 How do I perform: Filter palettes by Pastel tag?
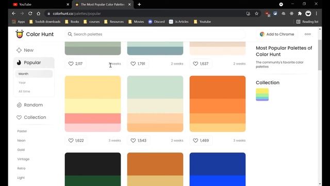22,131
